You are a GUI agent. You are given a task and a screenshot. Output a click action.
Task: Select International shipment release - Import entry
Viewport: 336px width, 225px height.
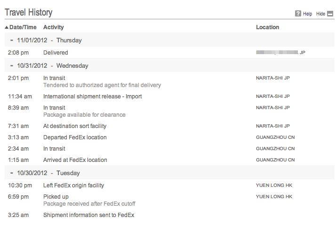(92, 96)
